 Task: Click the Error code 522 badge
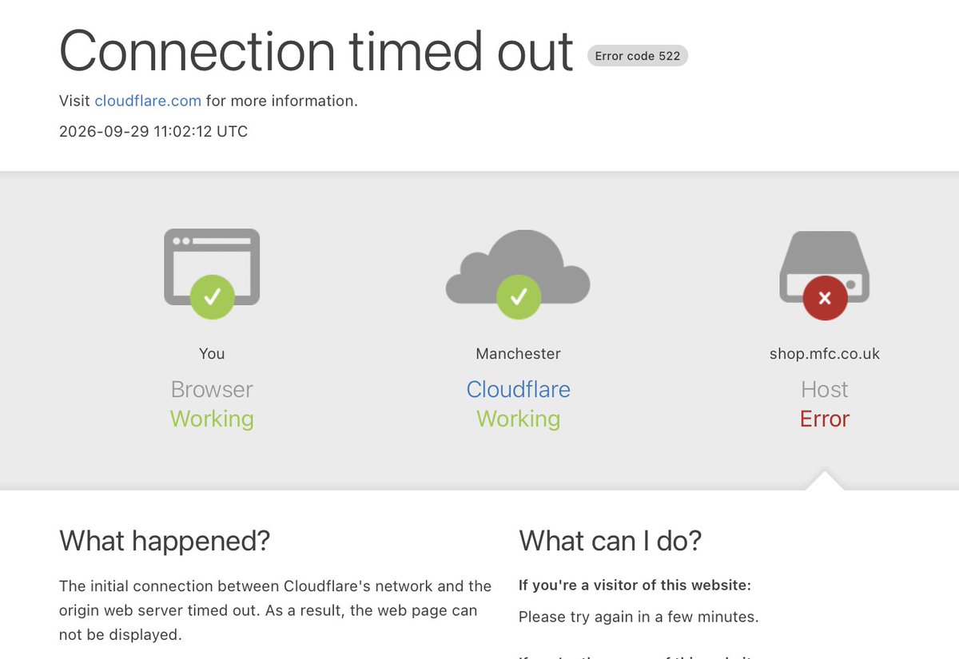(637, 56)
